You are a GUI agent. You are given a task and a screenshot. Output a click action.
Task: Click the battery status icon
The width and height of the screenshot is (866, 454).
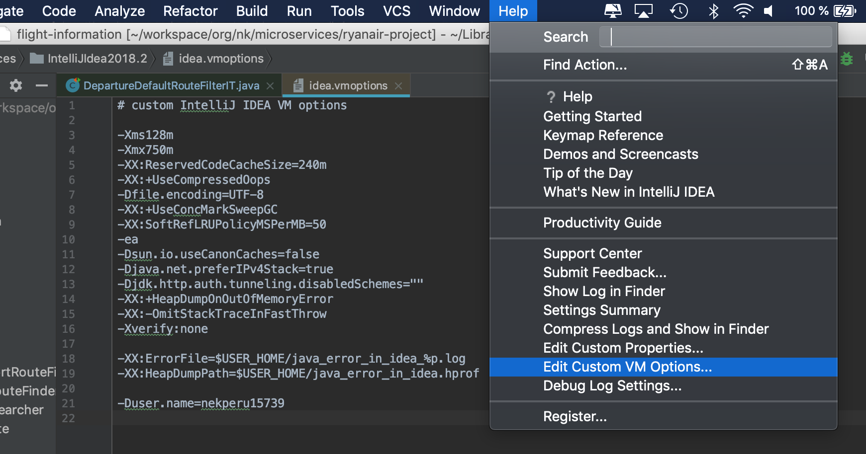point(845,11)
